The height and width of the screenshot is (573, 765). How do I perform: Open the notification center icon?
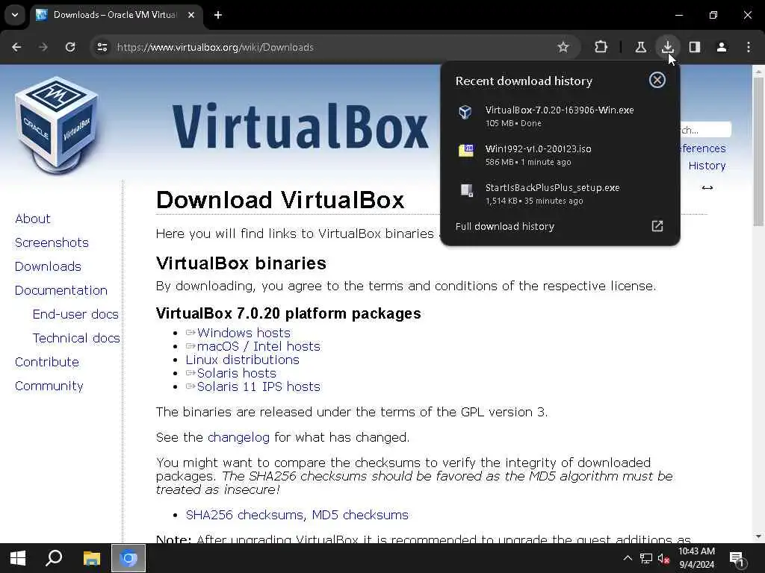(x=736, y=559)
